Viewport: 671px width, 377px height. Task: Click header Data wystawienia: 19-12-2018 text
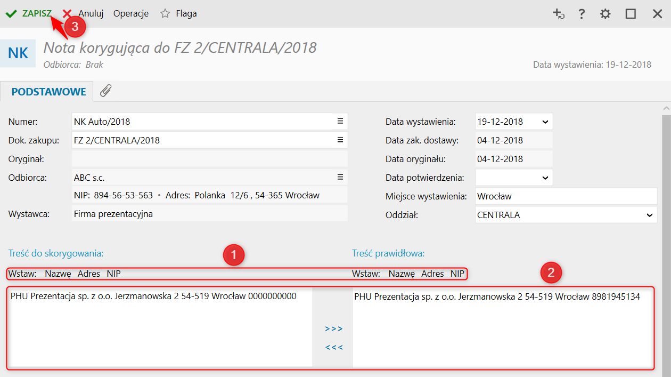click(x=592, y=65)
